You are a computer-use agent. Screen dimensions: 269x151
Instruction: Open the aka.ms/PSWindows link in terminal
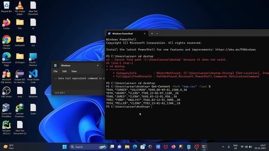[x=235, y=49]
